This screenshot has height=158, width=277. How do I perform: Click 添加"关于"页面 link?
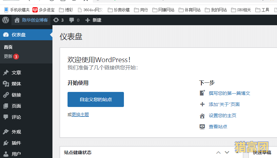224,104
